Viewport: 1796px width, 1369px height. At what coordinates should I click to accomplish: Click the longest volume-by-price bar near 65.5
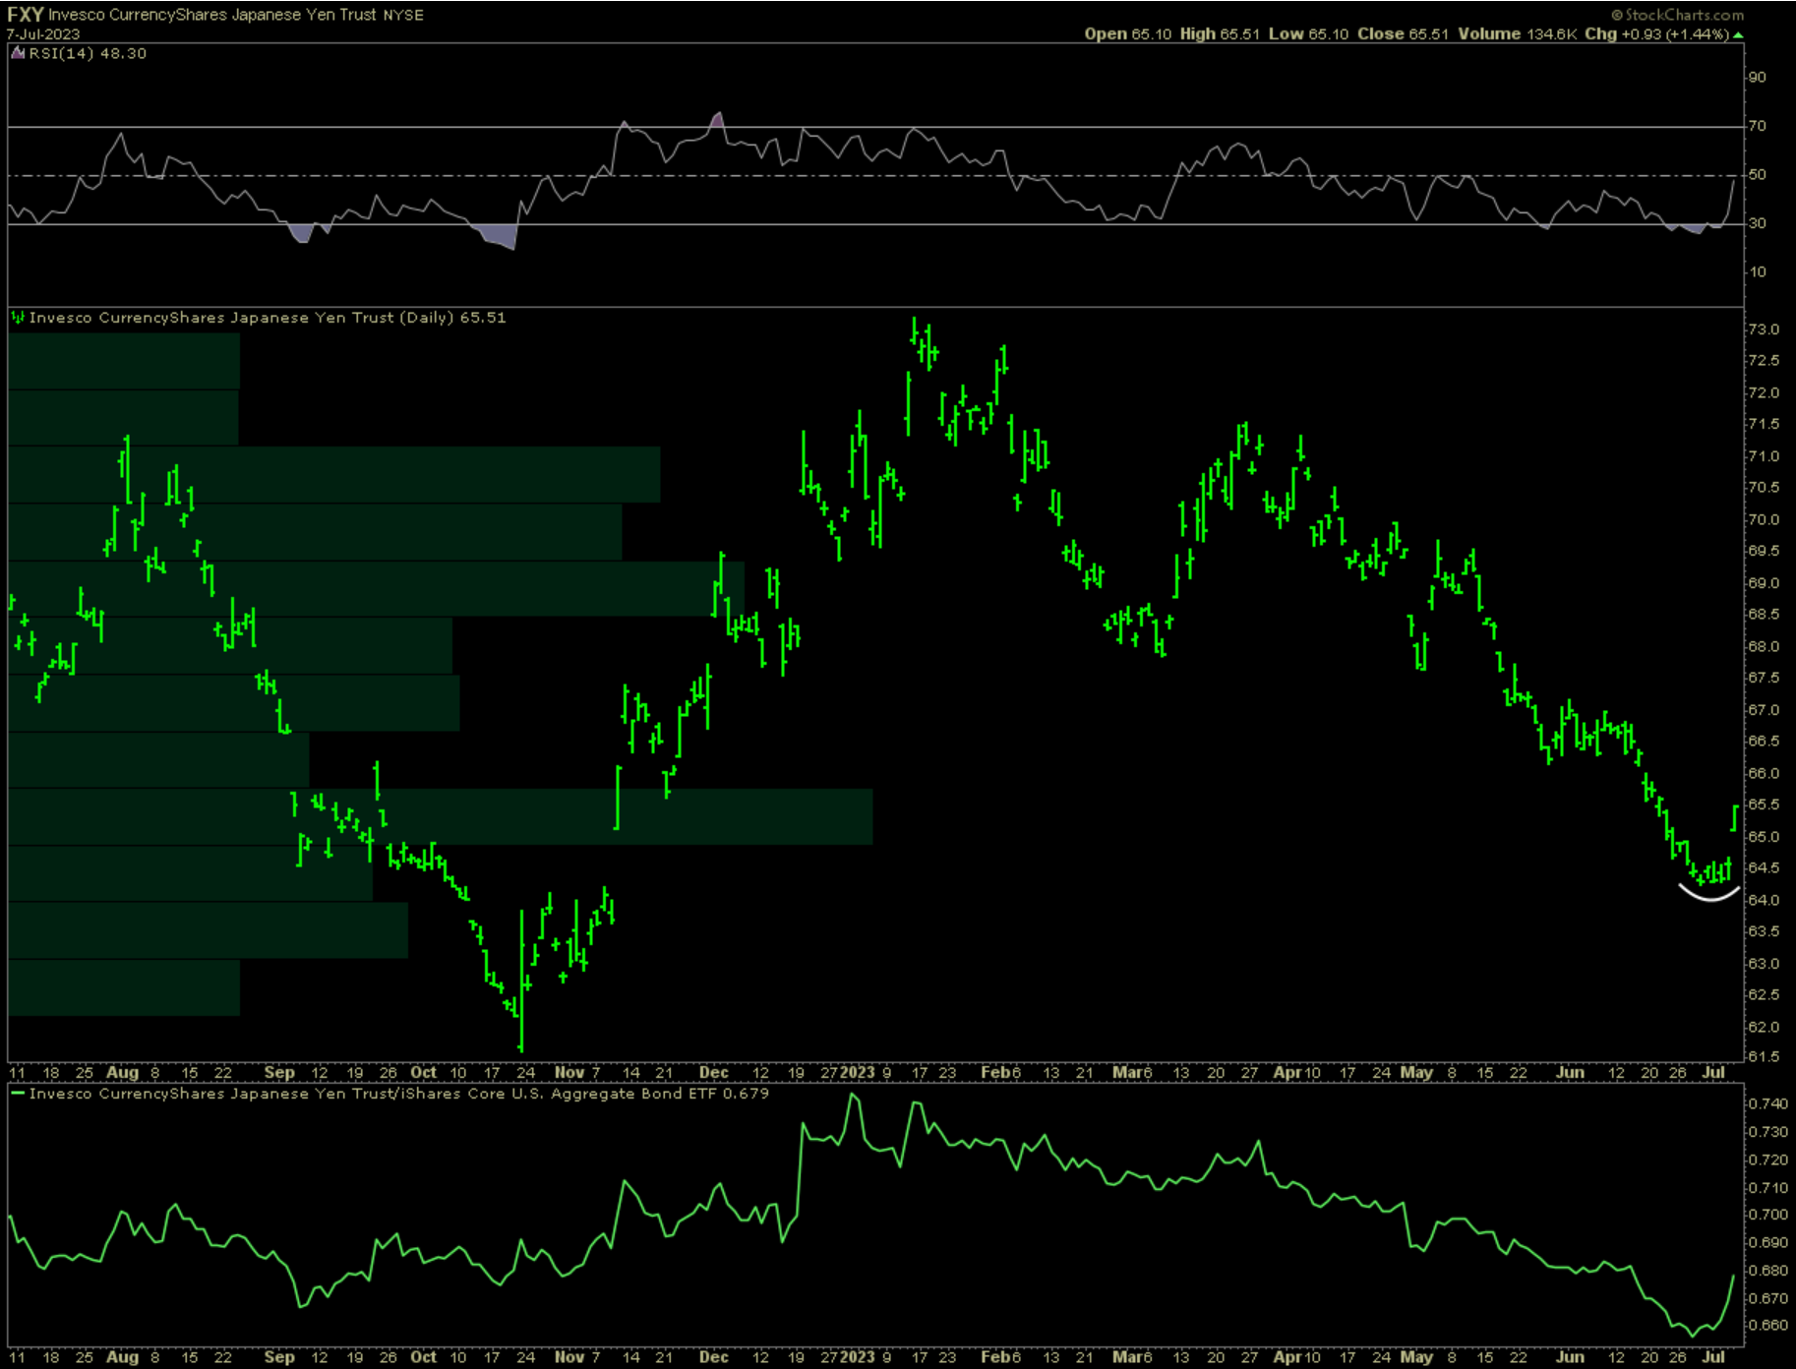tap(441, 816)
